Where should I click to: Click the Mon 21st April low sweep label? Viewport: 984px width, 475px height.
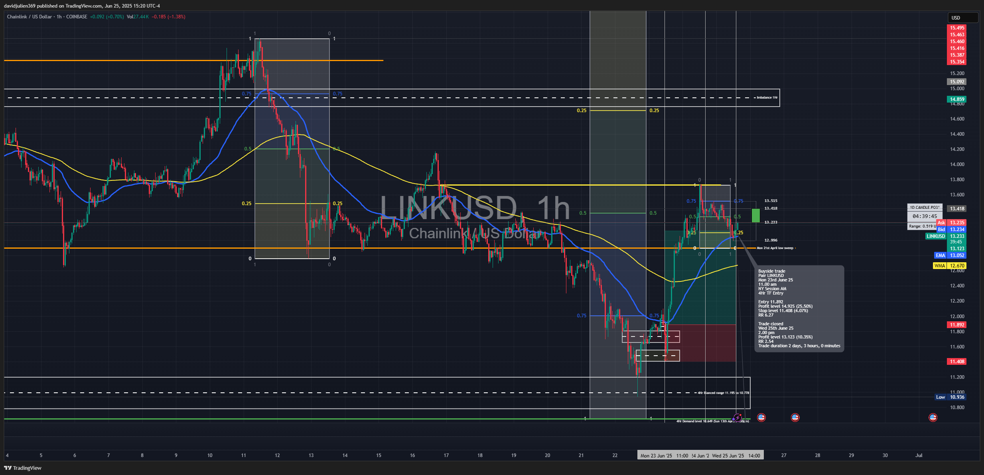pyautogui.click(x=775, y=248)
